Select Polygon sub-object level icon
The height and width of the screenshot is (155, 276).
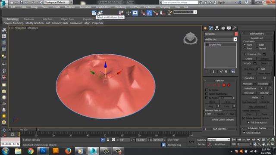[x=224, y=85]
